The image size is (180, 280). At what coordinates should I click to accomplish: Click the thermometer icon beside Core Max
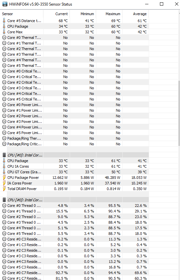4,32
